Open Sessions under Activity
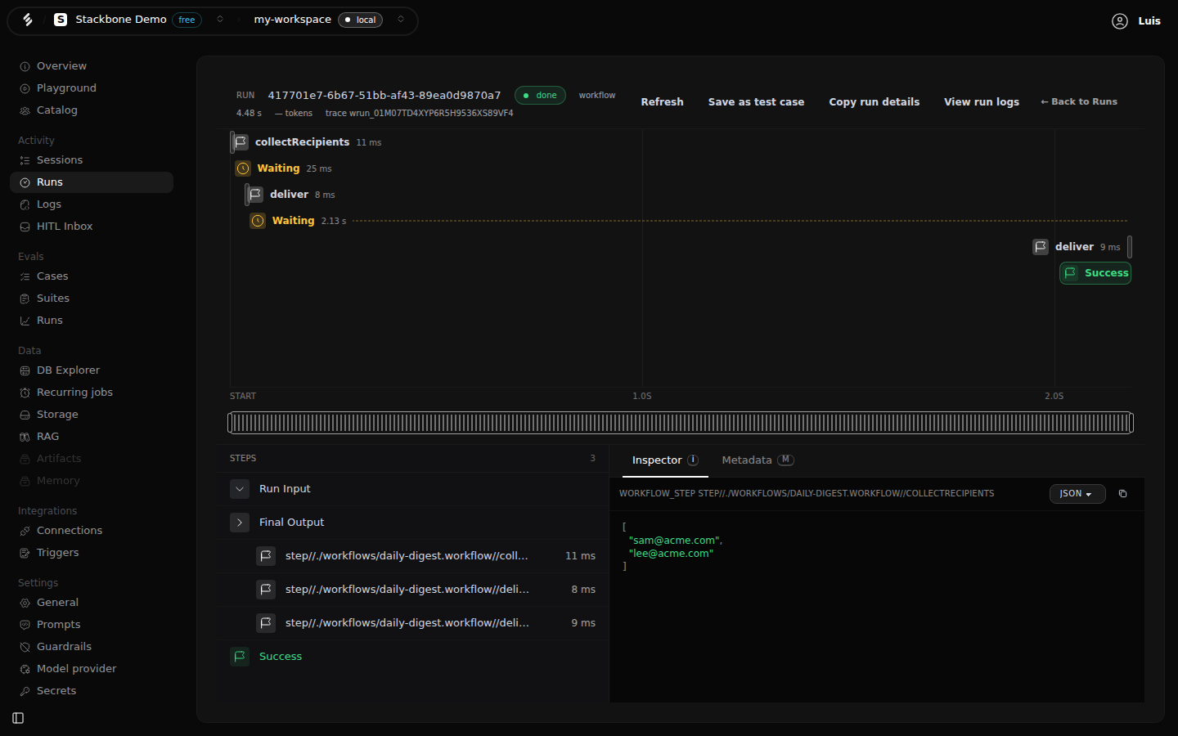 92,160
